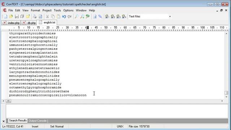Click the File size: 1579730 status field
This screenshot has width=231, height=130.
pyautogui.click(x=139, y=126)
